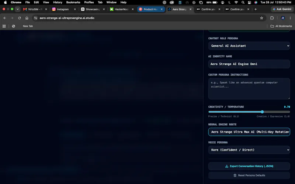Go forward to next page
Image resolution: width=295 pixels, height=184 pixels.
[x=12, y=18]
